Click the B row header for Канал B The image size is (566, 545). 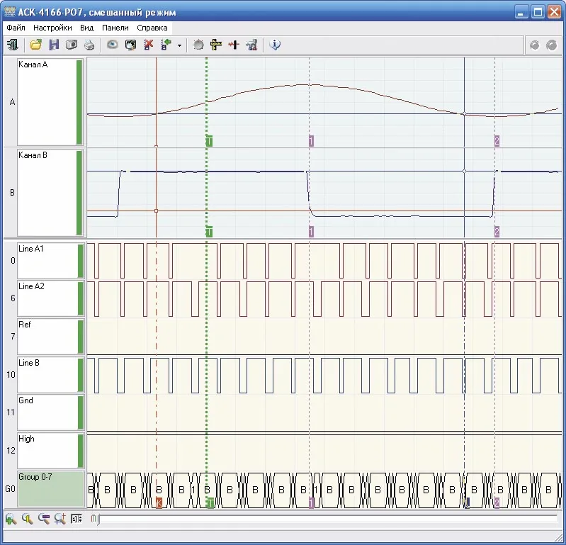coord(12,193)
